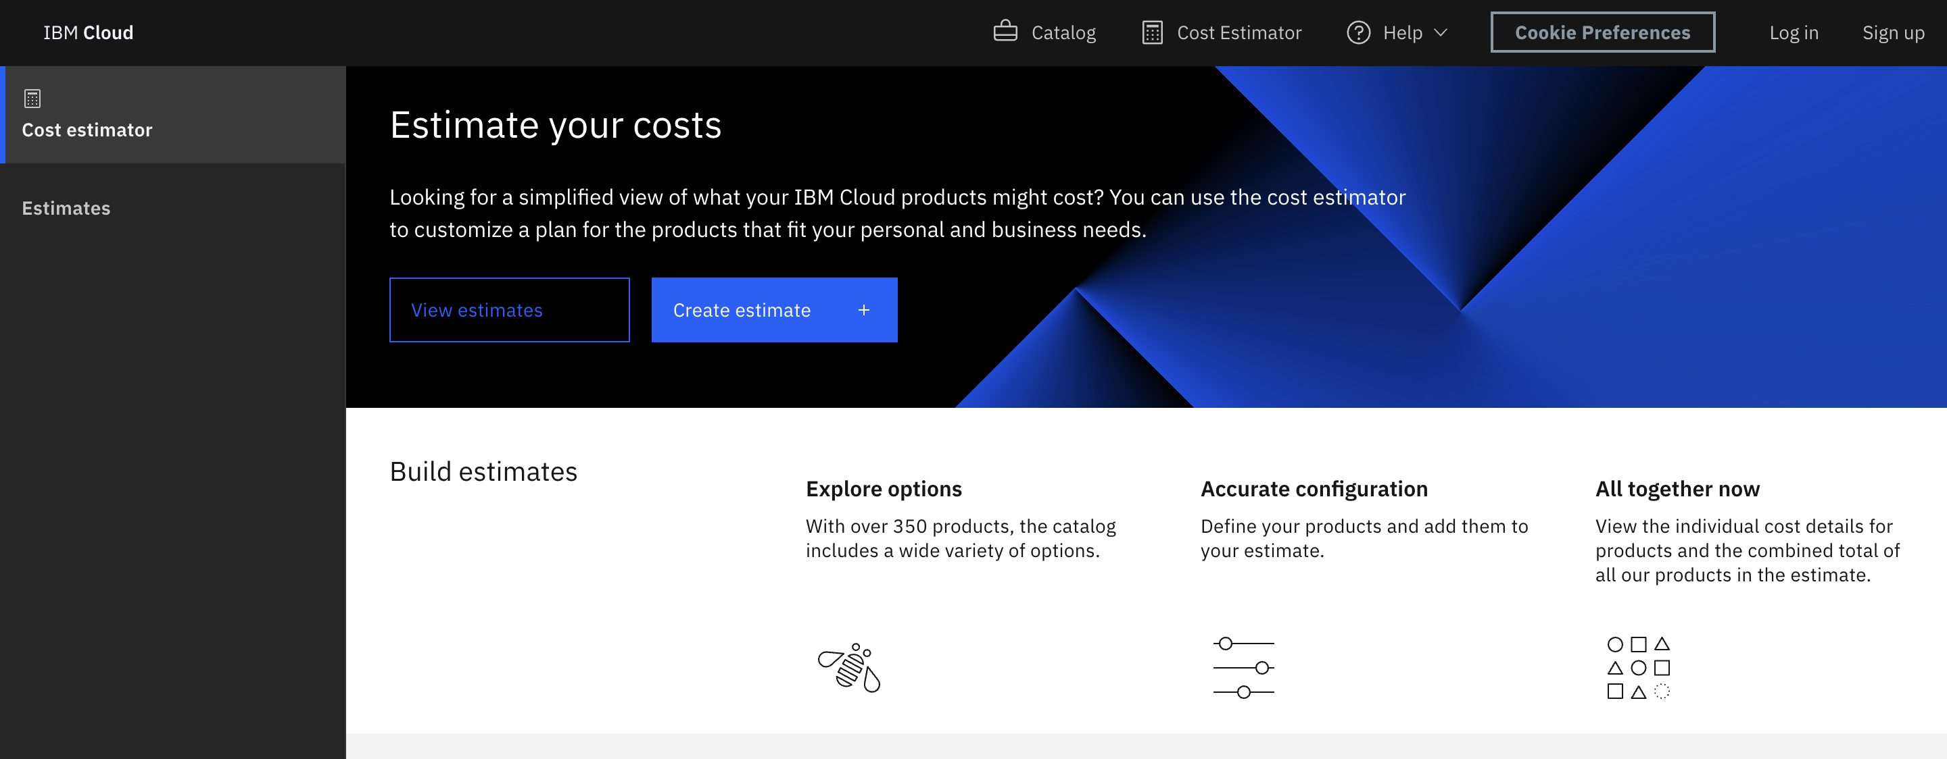
Task: Click the Catalog briefcase icon
Action: (1005, 31)
